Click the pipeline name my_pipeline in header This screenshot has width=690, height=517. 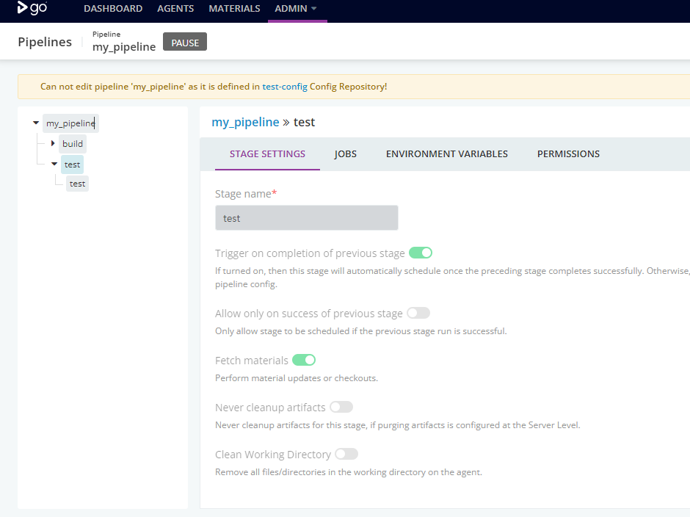point(124,47)
